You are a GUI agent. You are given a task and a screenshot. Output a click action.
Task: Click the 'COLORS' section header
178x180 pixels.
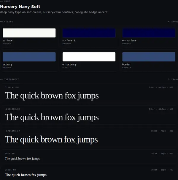tap(9, 22)
